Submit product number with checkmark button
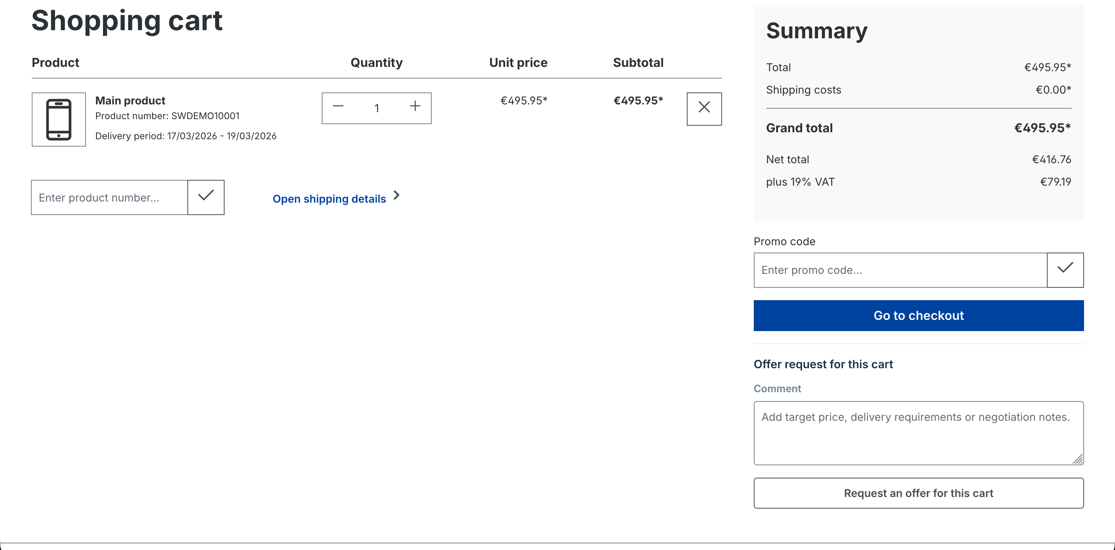The image size is (1115, 550). 206,197
